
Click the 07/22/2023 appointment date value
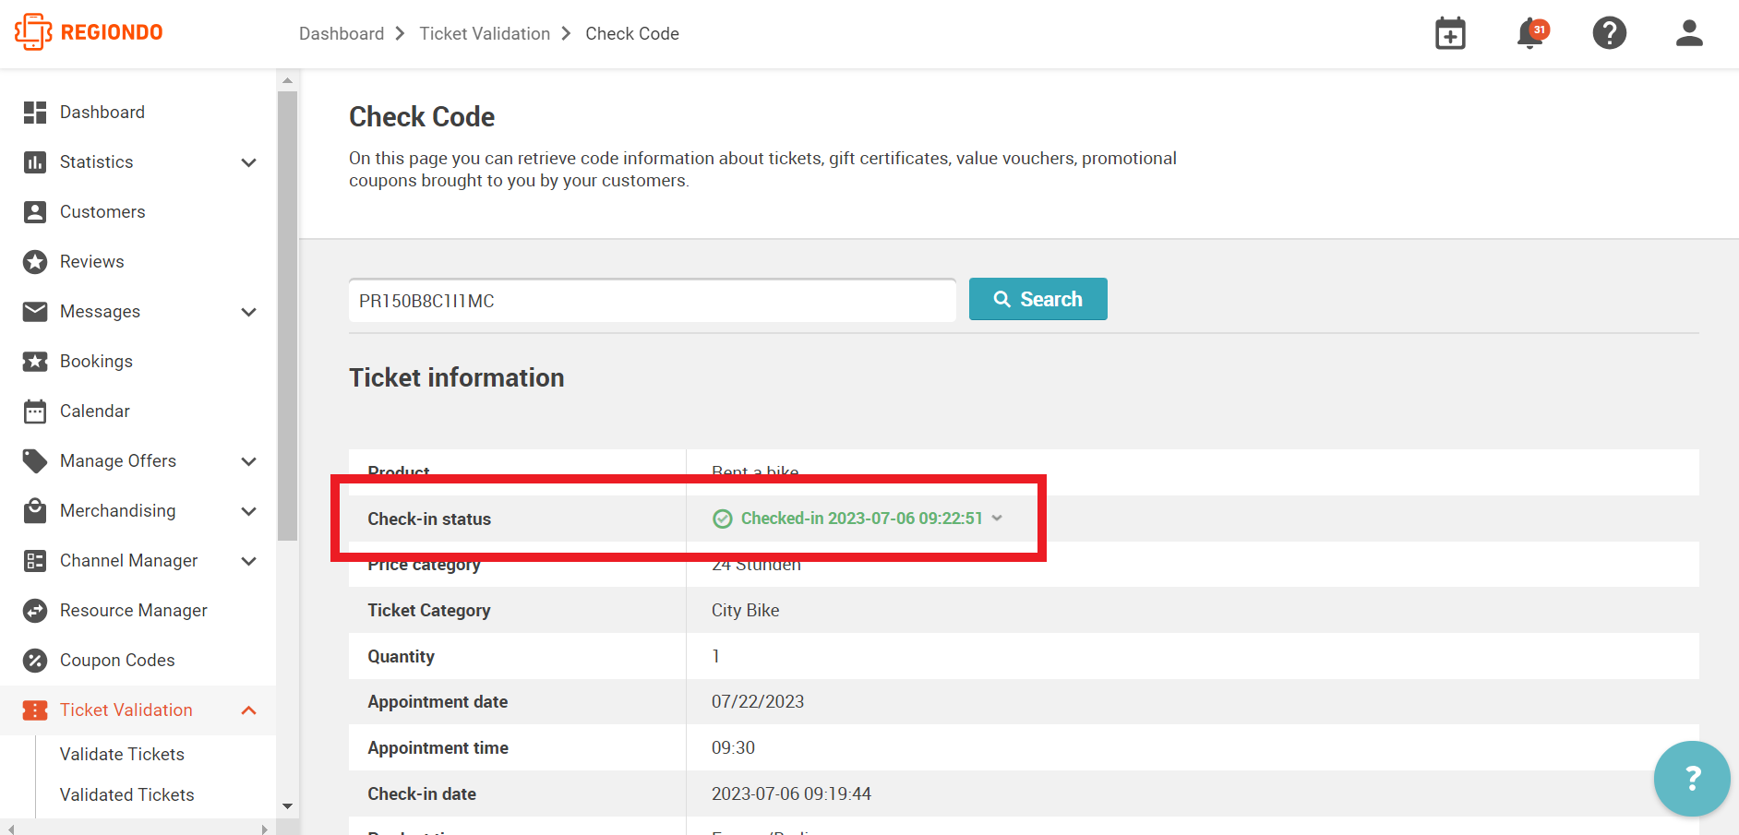[758, 702]
